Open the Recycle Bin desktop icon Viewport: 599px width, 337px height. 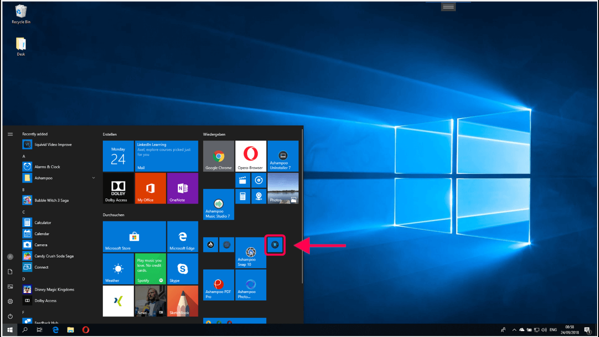[x=21, y=14]
